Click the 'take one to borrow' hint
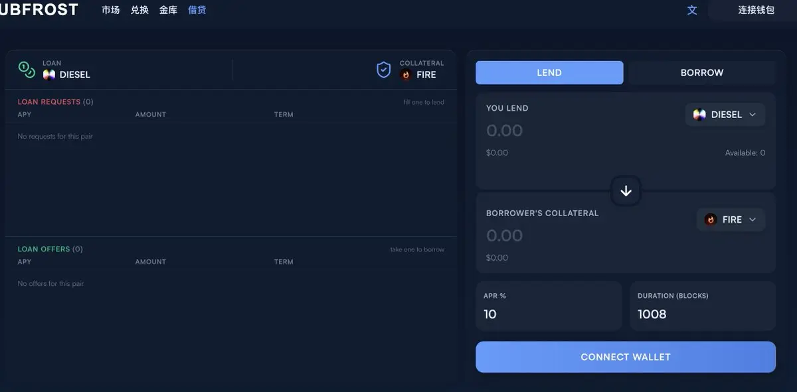This screenshot has width=797, height=392. tap(417, 249)
